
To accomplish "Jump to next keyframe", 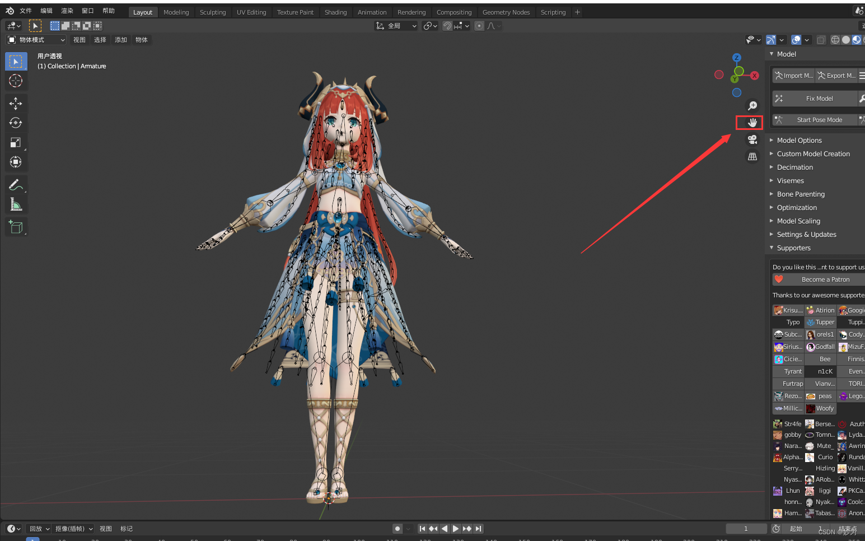I will (x=467, y=529).
